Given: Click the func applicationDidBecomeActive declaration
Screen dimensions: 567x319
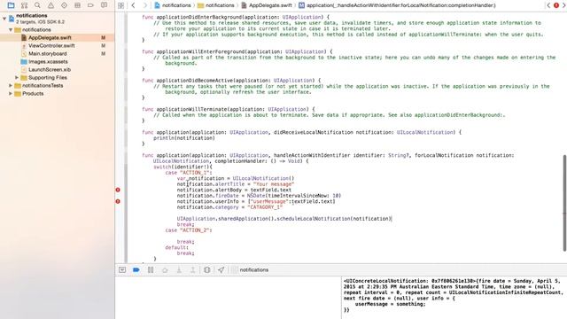Looking at the screenshot, I should pos(231,81).
